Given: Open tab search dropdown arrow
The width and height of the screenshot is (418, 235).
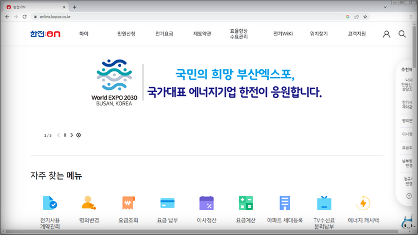Looking at the screenshot, I should tap(385, 7).
